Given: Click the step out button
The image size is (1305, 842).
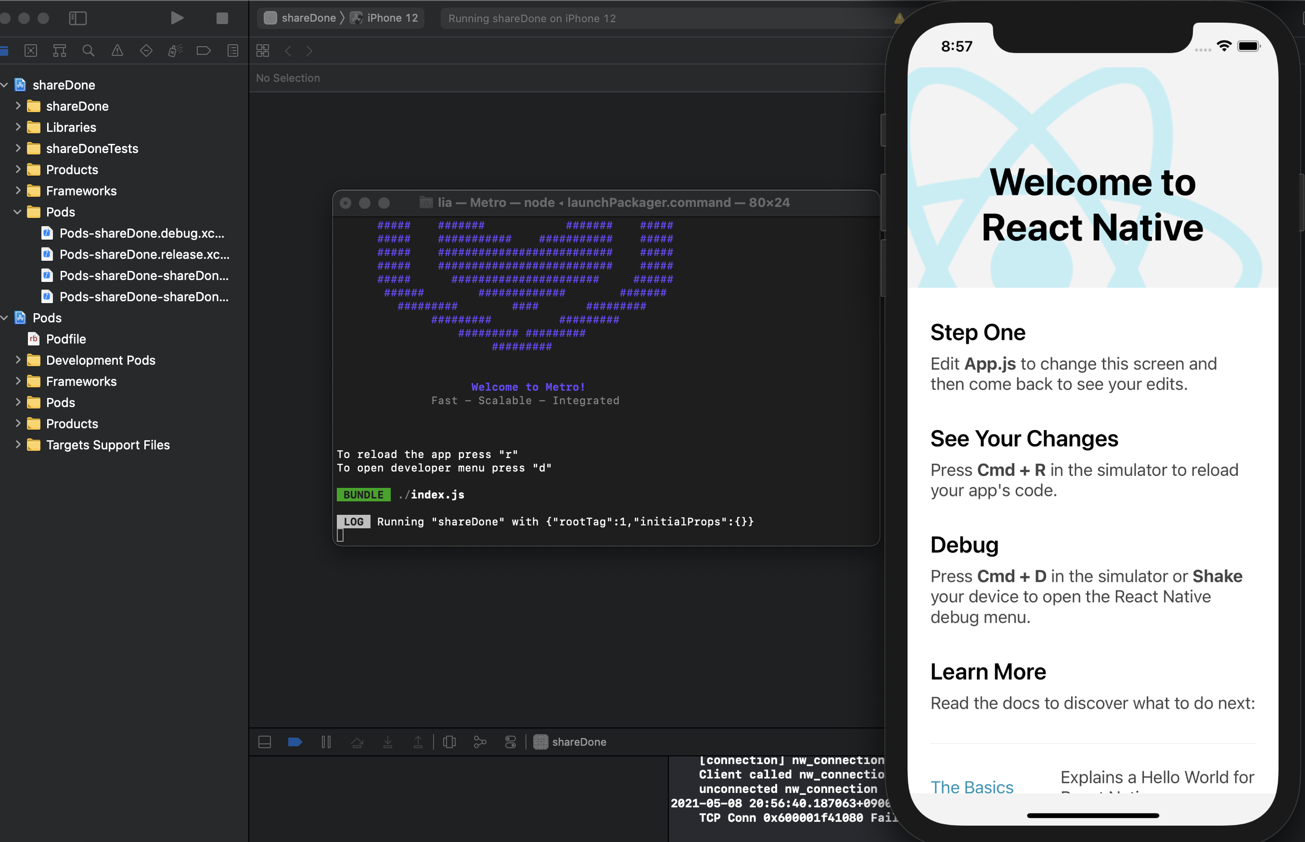Looking at the screenshot, I should point(418,742).
